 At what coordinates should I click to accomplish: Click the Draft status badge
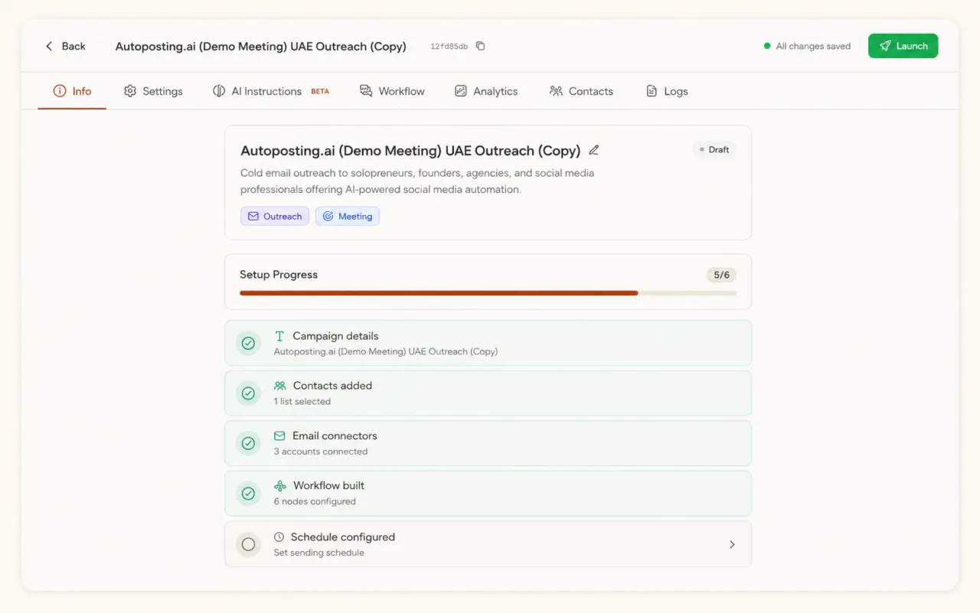714,150
